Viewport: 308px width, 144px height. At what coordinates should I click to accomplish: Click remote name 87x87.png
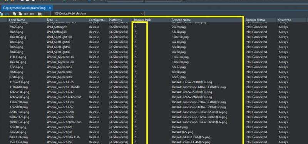point(179,77)
